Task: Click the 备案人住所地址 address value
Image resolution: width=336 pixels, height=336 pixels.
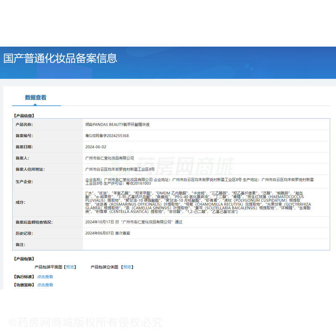Action: coord(120,169)
